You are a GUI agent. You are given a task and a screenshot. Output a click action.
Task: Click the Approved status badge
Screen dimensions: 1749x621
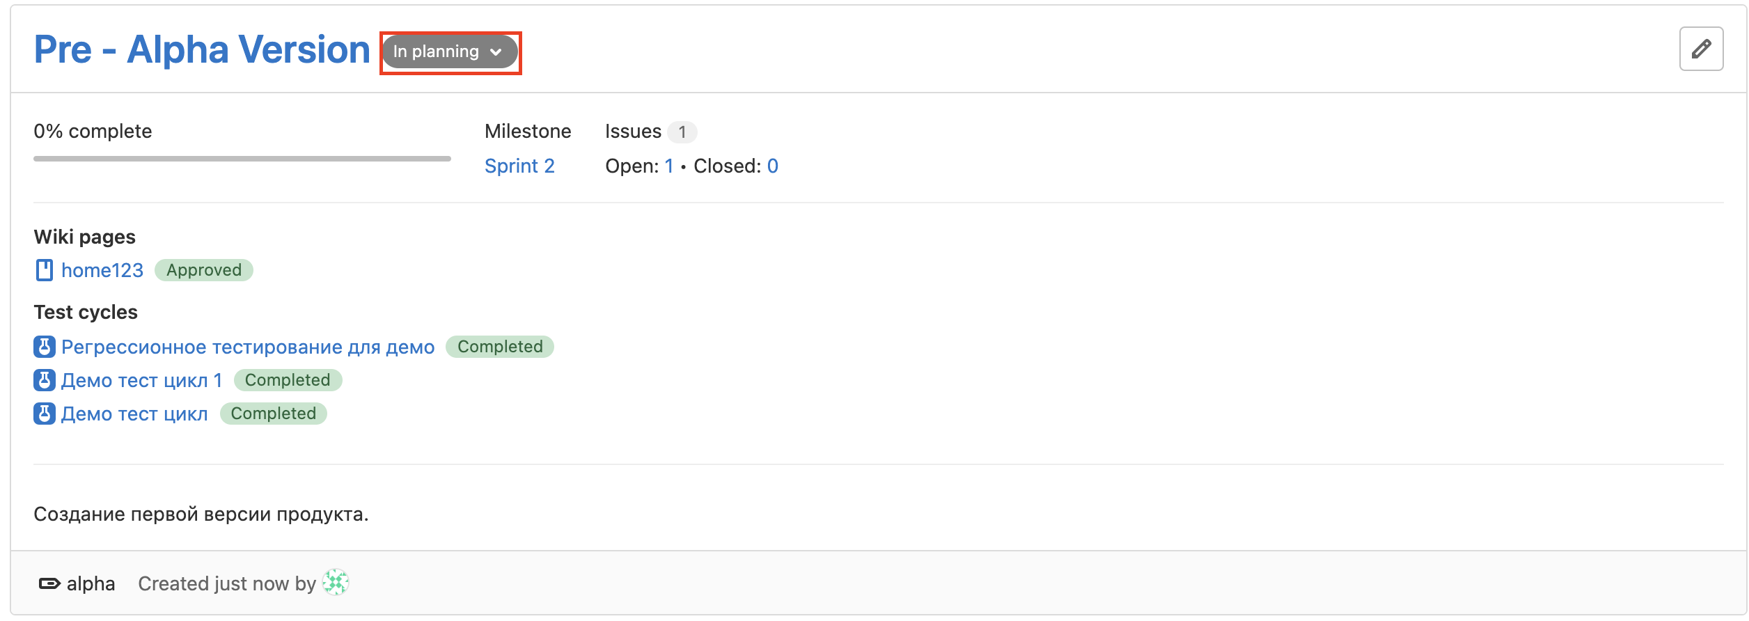point(204,270)
